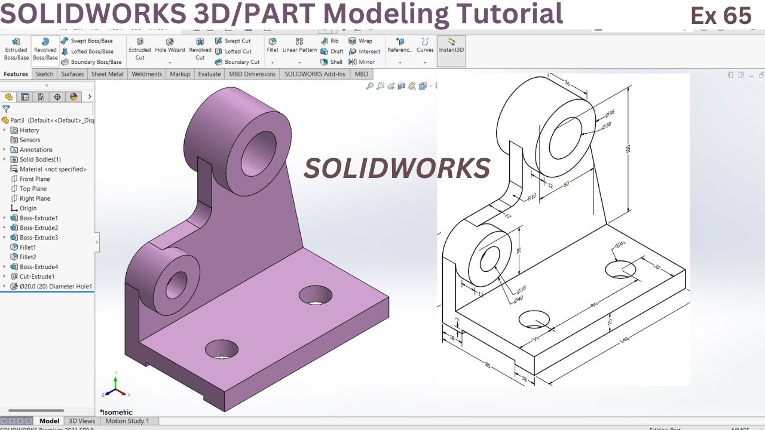
Task: Click the Mirror tool
Action: (x=362, y=62)
